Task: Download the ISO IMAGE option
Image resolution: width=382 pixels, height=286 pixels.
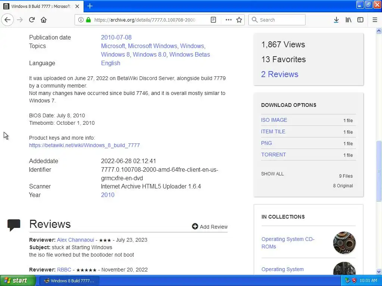Action: pyautogui.click(x=274, y=120)
